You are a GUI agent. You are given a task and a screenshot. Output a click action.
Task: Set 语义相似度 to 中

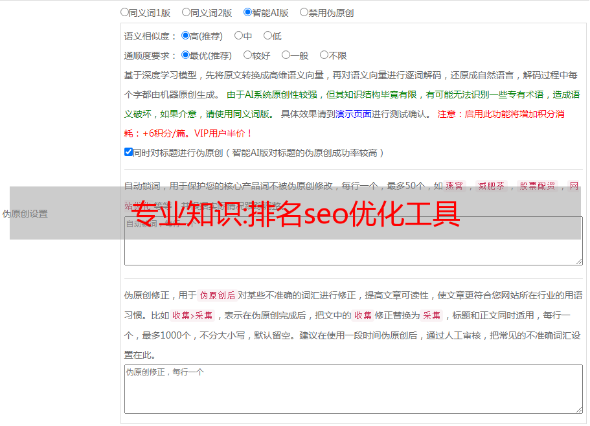click(238, 36)
